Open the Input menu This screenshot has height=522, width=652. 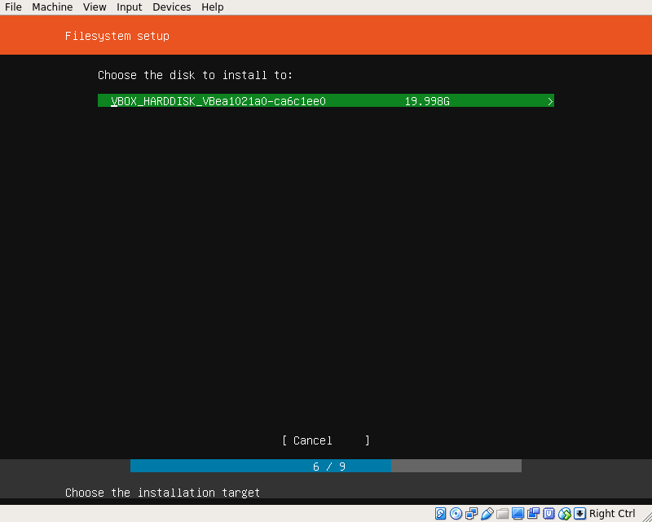point(129,7)
